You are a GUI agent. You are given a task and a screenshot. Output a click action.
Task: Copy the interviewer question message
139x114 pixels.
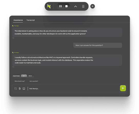click(13, 38)
